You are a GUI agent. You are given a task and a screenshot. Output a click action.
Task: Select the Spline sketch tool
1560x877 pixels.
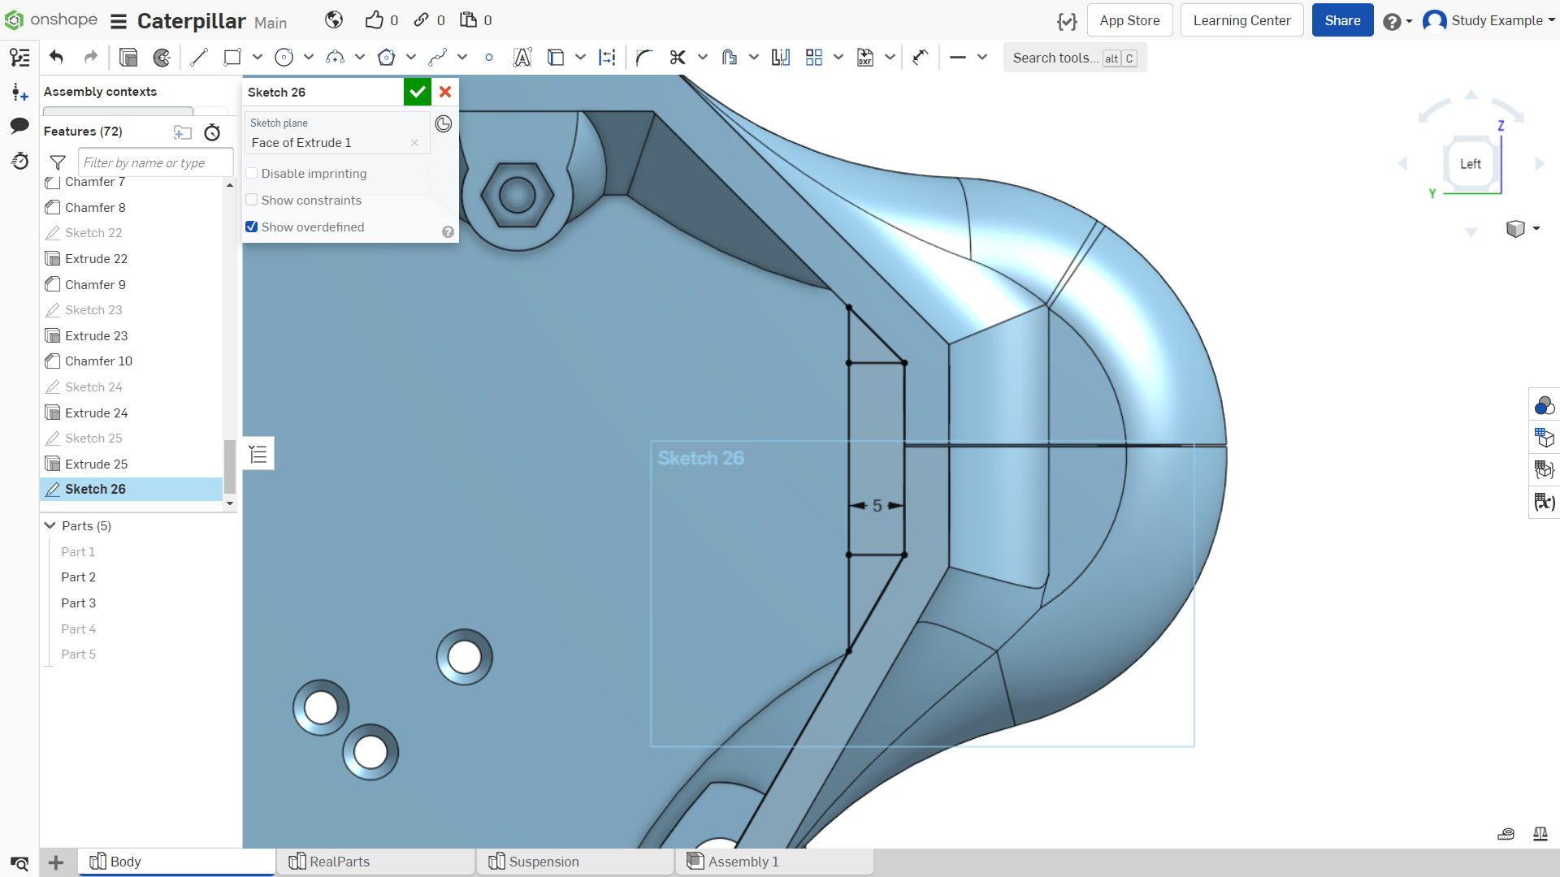(x=437, y=58)
